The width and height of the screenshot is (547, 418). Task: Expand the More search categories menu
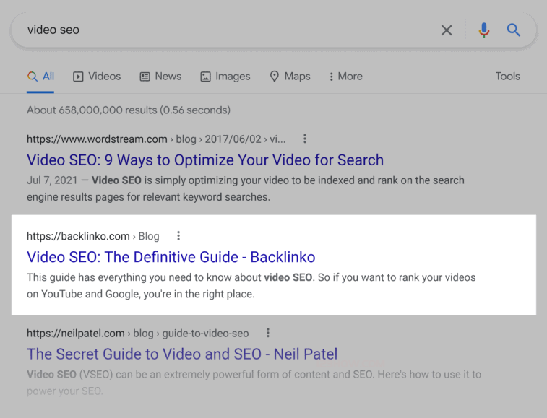coord(345,77)
